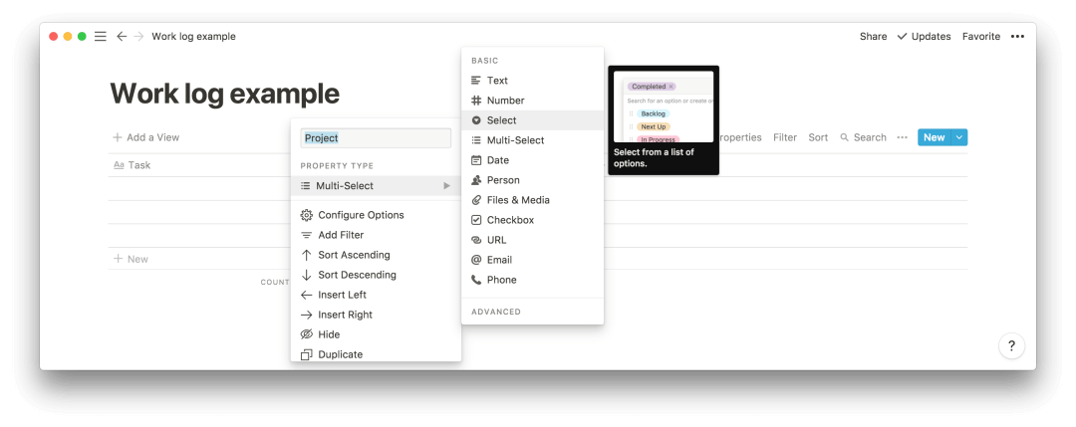Select Hide for the Project column
Image resolution: width=1076 pixels, height=427 pixels.
376,334
